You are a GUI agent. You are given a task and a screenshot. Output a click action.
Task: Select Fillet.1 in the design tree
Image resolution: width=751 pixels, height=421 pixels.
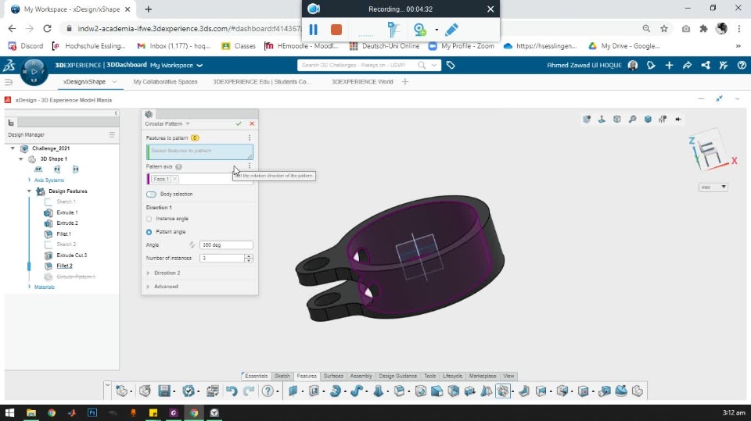(63, 234)
